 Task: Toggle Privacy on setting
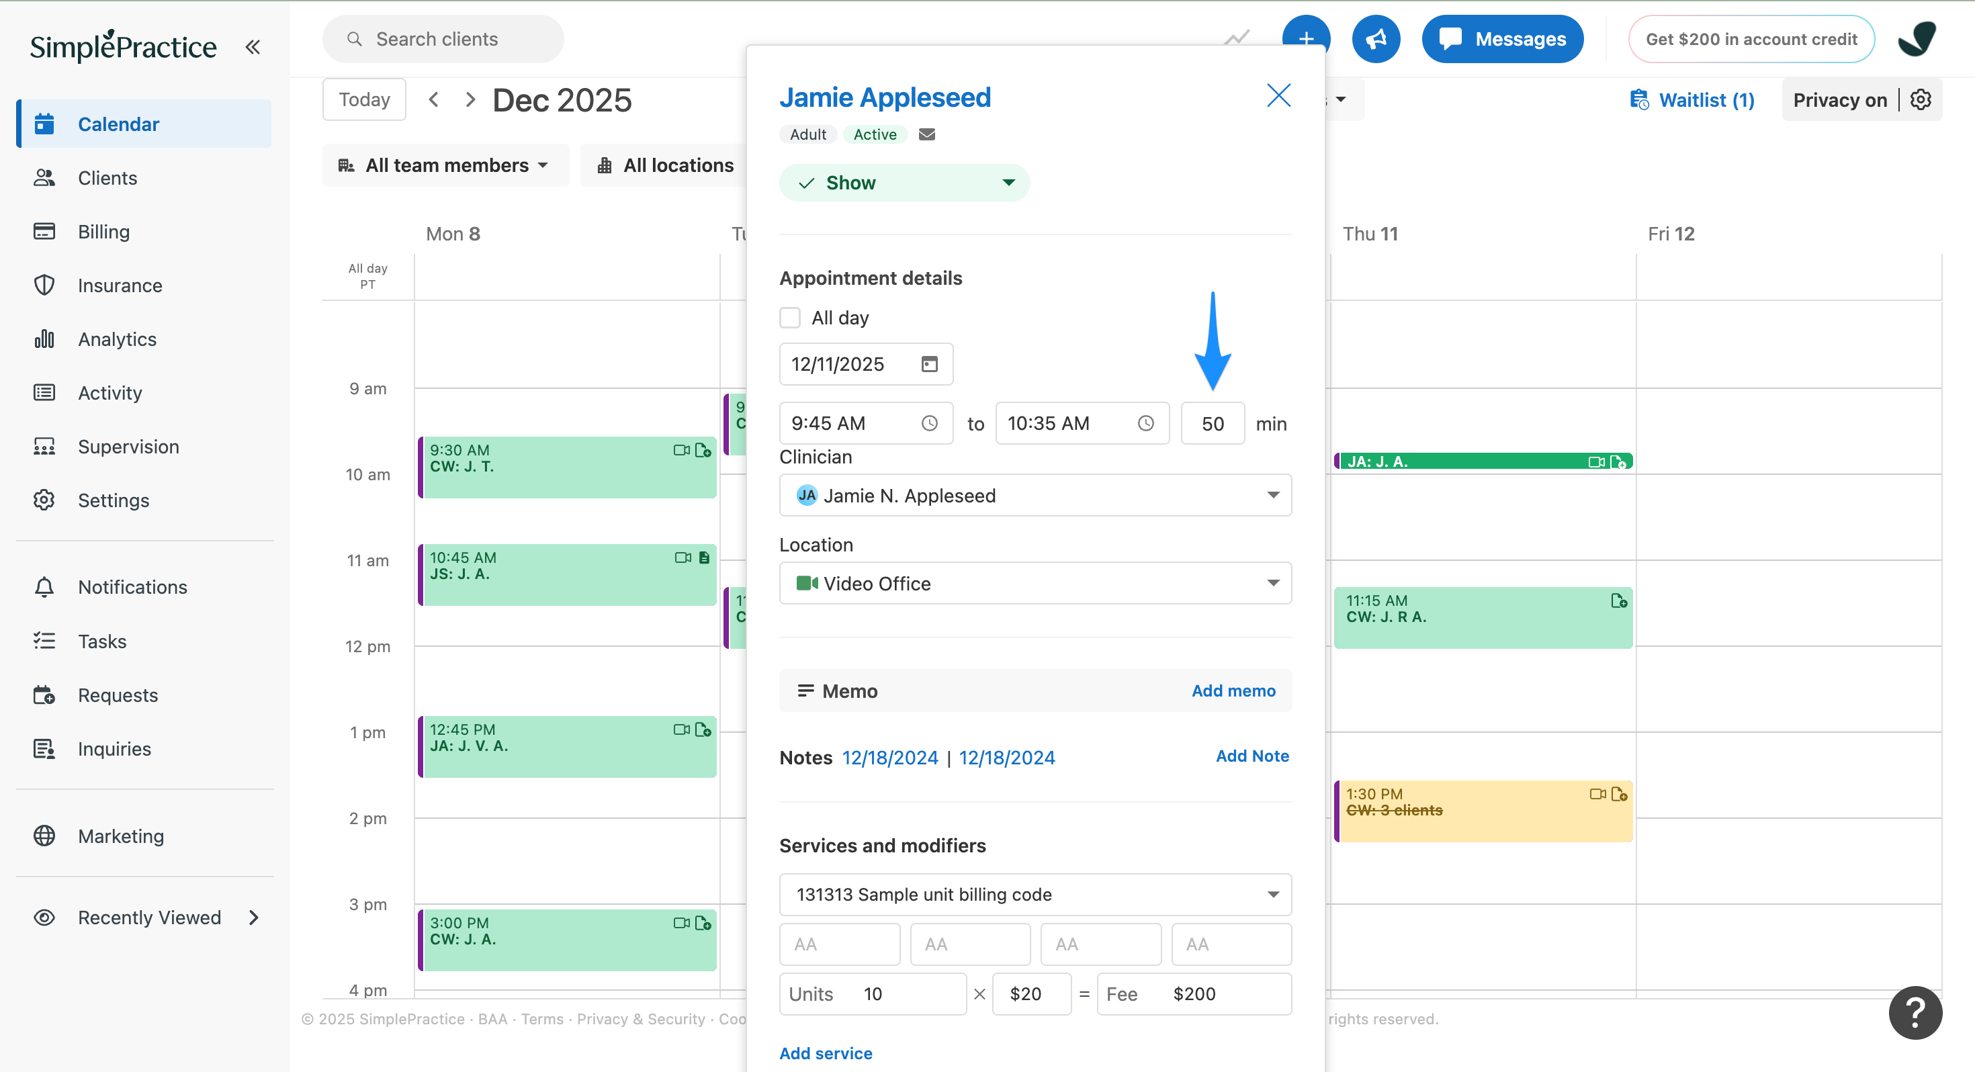[x=1839, y=99]
